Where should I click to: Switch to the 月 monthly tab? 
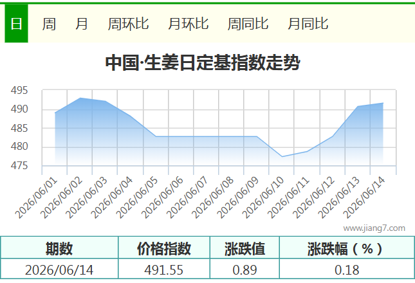click(x=82, y=24)
